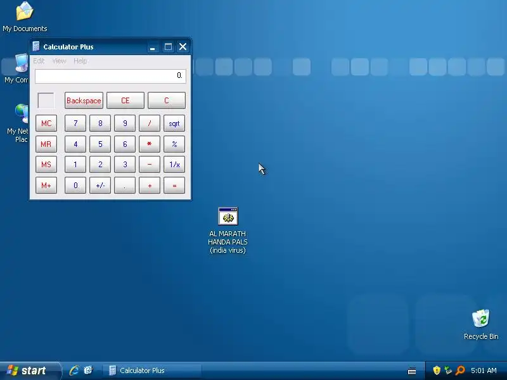507x380 pixels.
Task: Click digit 7 on the calculator
Action: 75,123
